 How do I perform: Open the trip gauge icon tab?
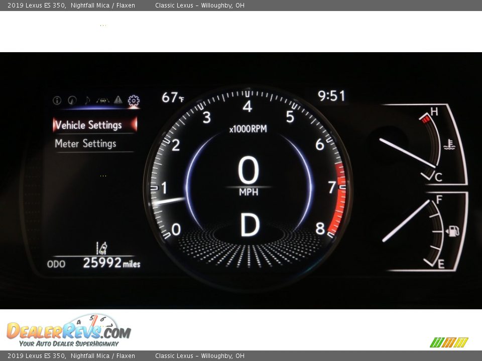click(x=72, y=100)
